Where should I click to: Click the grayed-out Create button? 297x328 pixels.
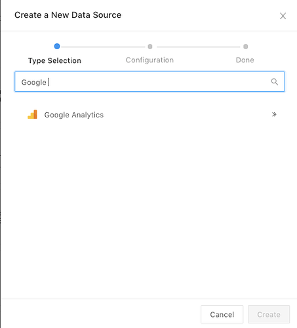coord(269,314)
